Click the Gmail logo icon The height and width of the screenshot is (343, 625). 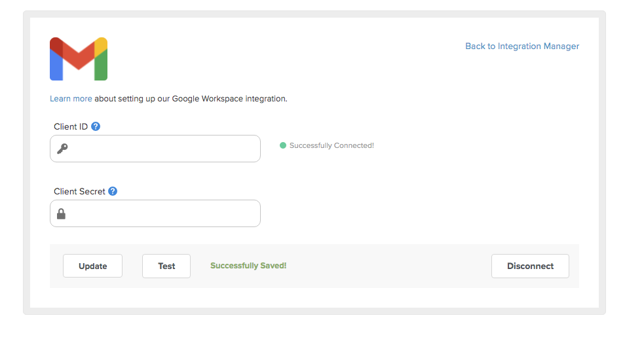[79, 59]
